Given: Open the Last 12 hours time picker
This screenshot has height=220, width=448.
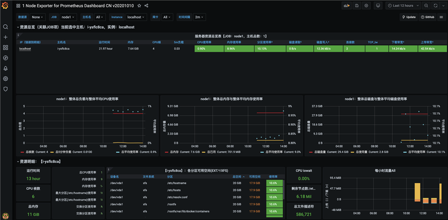Looking at the screenshot, I should [403, 6].
